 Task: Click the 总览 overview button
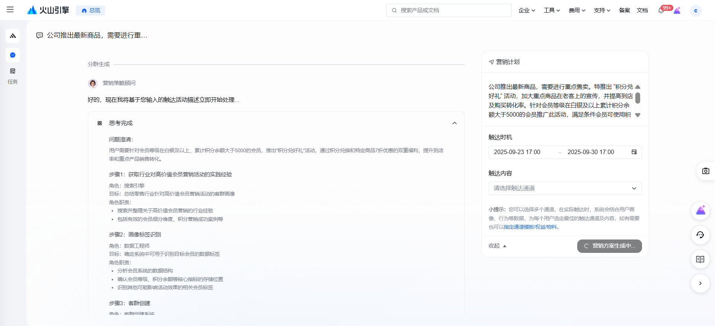(90, 10)
